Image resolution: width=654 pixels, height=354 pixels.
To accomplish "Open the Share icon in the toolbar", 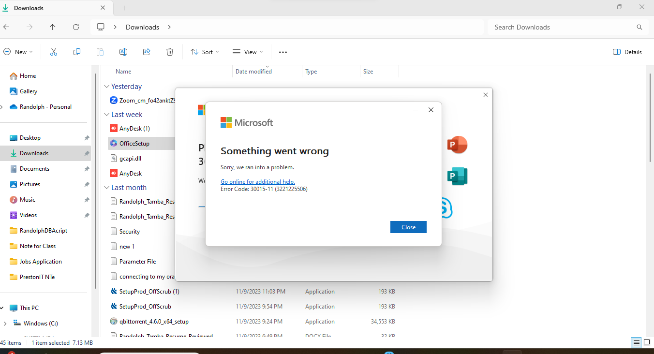I will point(147,52).
